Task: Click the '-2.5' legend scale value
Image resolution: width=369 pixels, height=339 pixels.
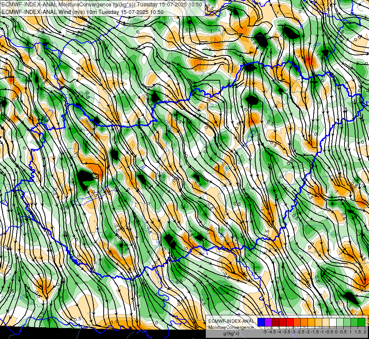Action: (x=300, y=332)
